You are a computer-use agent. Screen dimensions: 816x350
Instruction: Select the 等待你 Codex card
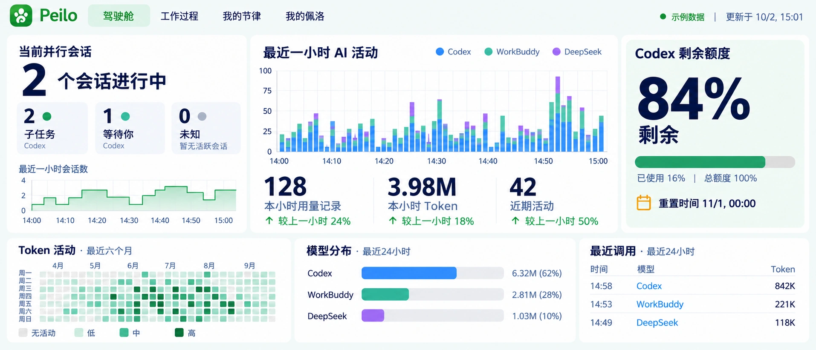tap(130, 128)
